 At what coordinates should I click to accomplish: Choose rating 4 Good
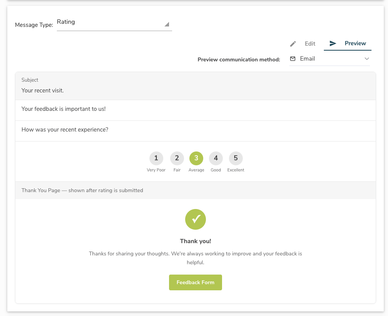tap(216, 158)
